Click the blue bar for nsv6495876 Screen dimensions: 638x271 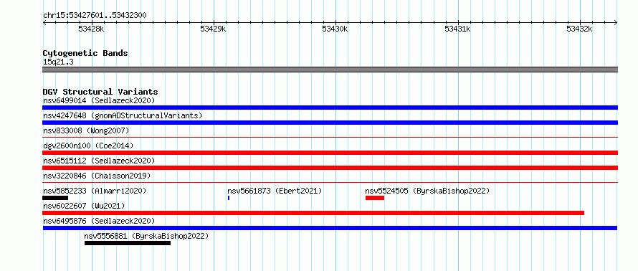tap(330, 228)
